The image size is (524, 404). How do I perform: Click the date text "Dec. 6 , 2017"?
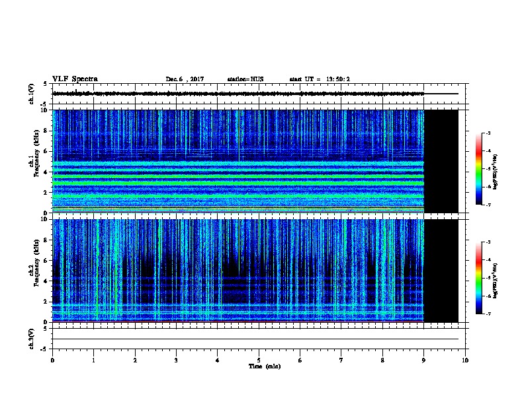[185, 79]
